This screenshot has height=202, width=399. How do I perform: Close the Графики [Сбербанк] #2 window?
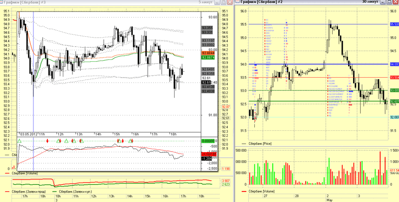(x=396, y=2)
